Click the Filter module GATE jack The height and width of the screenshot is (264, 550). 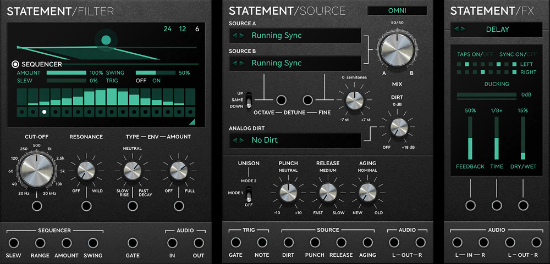point(133,243)
